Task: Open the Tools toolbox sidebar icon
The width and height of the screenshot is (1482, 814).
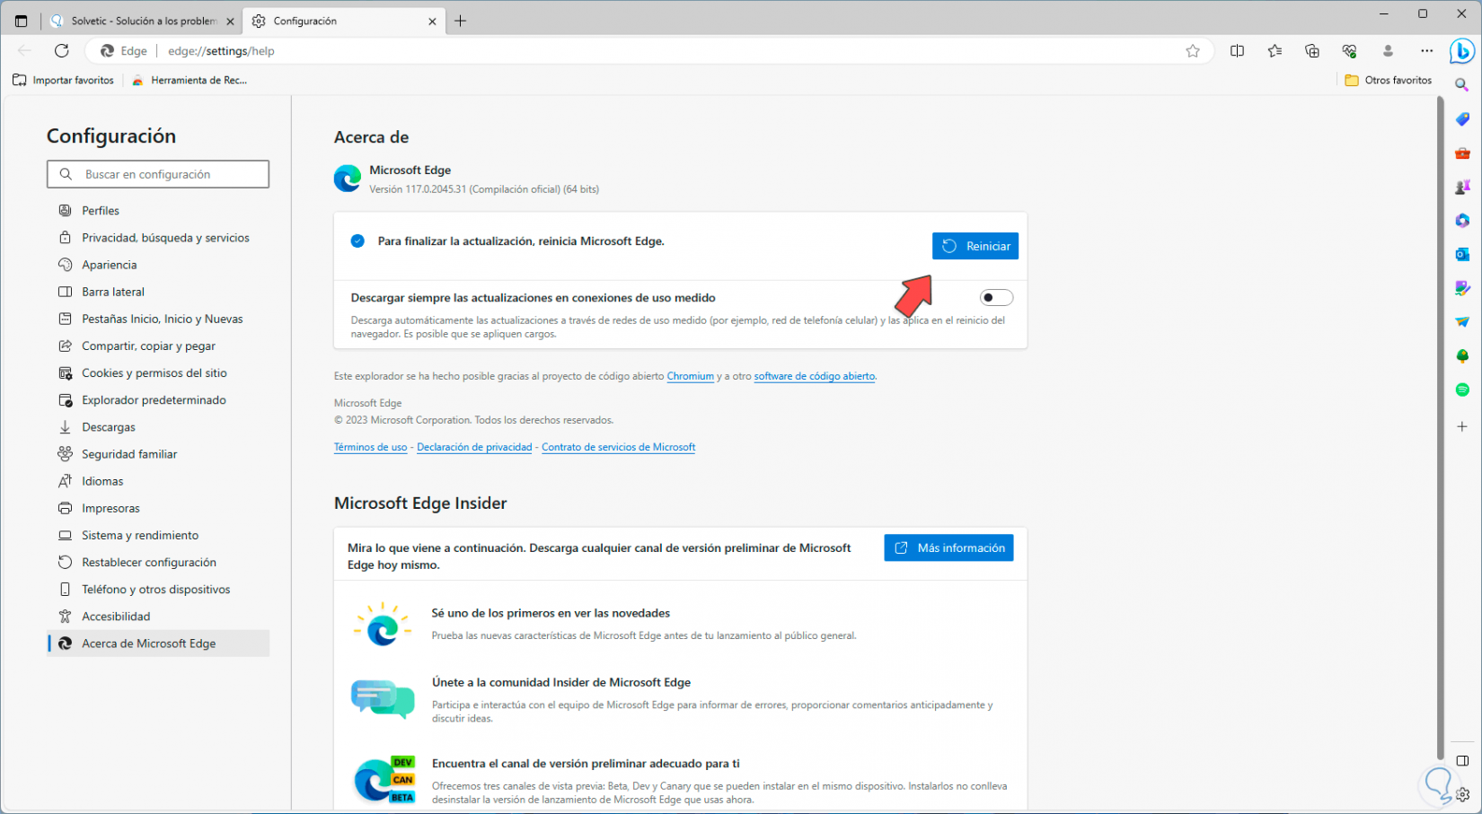Action: point(1462,153)
